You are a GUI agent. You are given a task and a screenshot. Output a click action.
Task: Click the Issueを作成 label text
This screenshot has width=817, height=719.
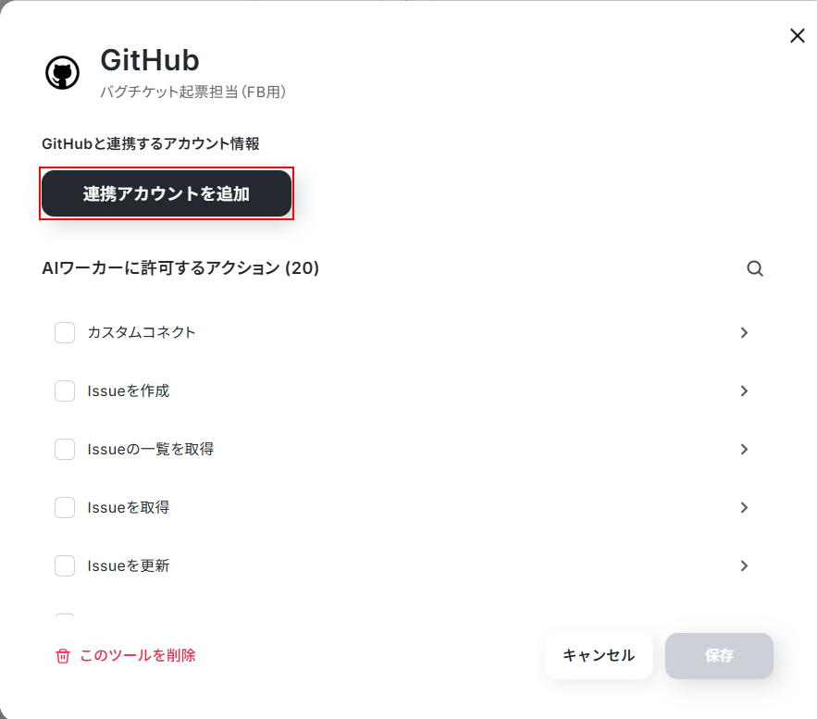129,390
